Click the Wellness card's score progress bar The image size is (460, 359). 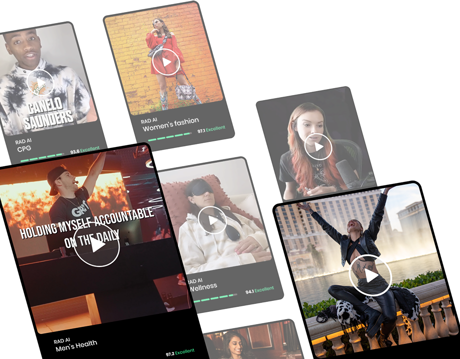pyautogui.click(x=215, y=298)
